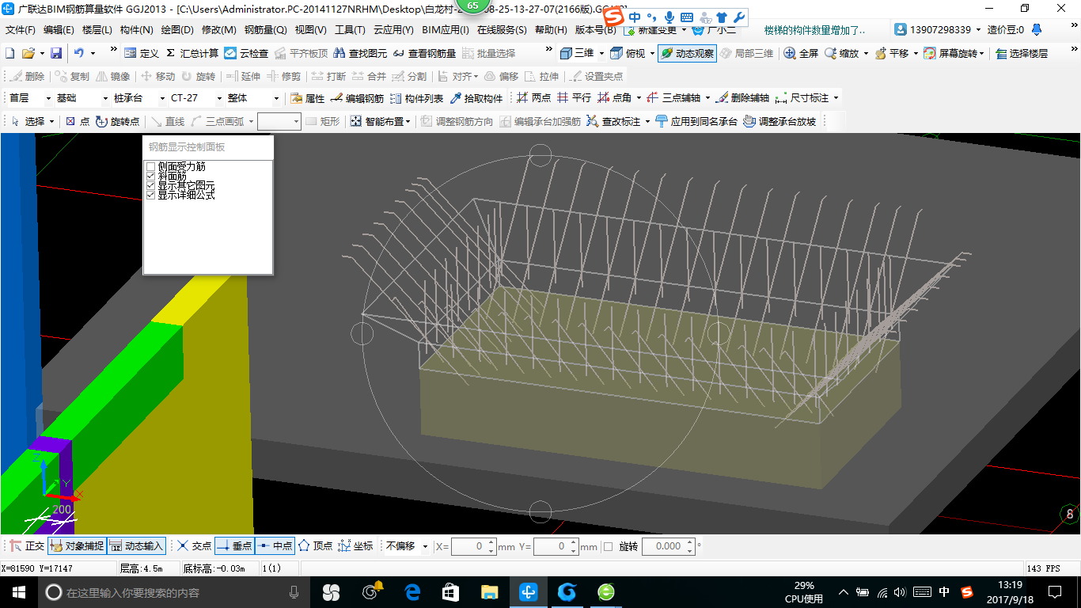Click the Windows Start button
The image size is (1081, 608).
[x=18, y=592]
